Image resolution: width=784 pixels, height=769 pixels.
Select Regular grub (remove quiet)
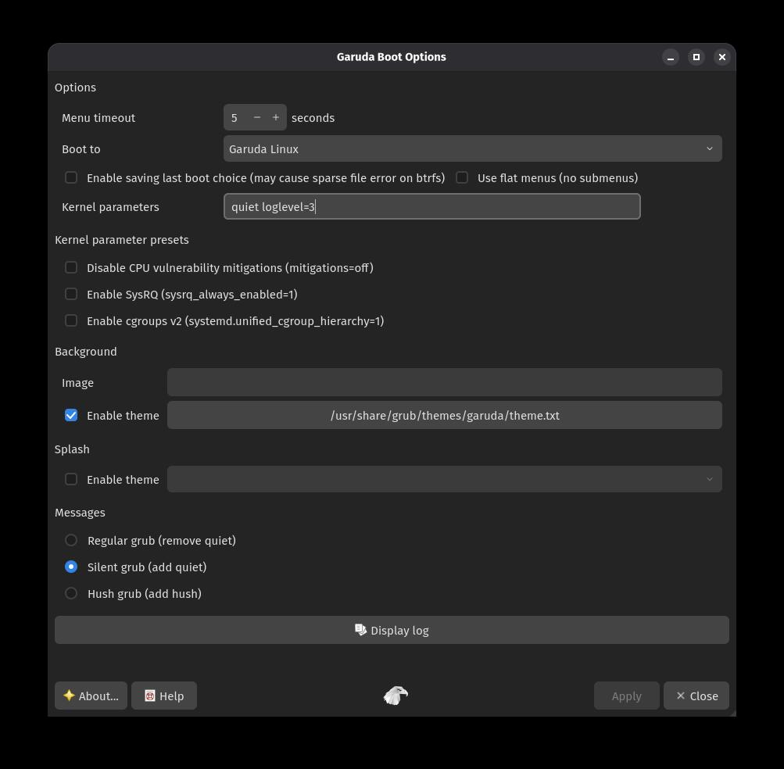coord(71,540)
